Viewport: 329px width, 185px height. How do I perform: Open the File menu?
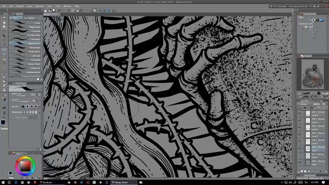pyautogui.click(x=4, y=6)
